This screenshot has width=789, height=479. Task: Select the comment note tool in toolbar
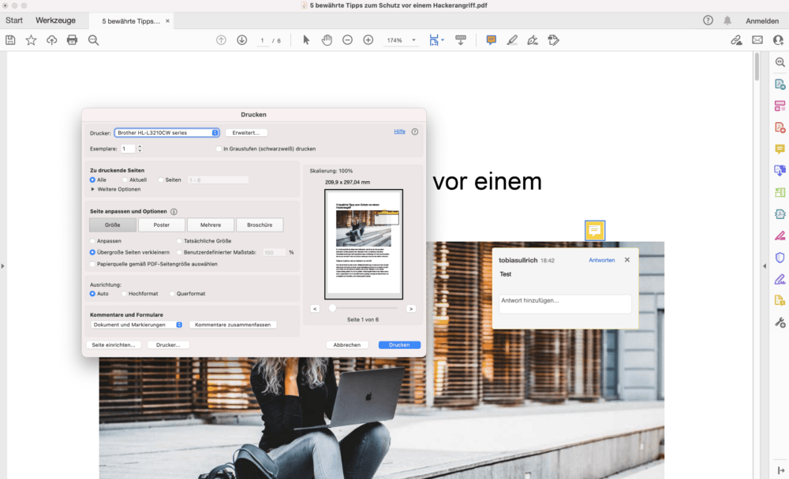[x=491, y=40]
